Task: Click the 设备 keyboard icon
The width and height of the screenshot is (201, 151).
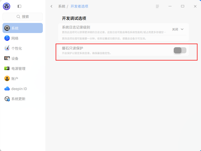Action: (7, 58)
